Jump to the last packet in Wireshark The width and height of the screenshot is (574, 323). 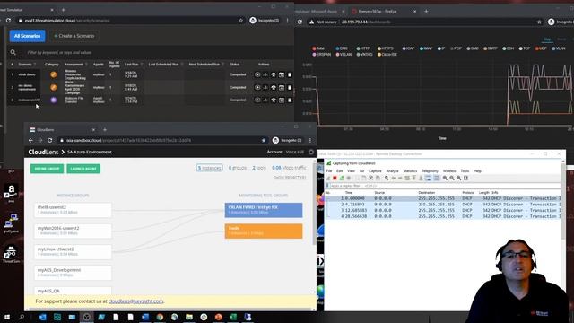[421, 178]
